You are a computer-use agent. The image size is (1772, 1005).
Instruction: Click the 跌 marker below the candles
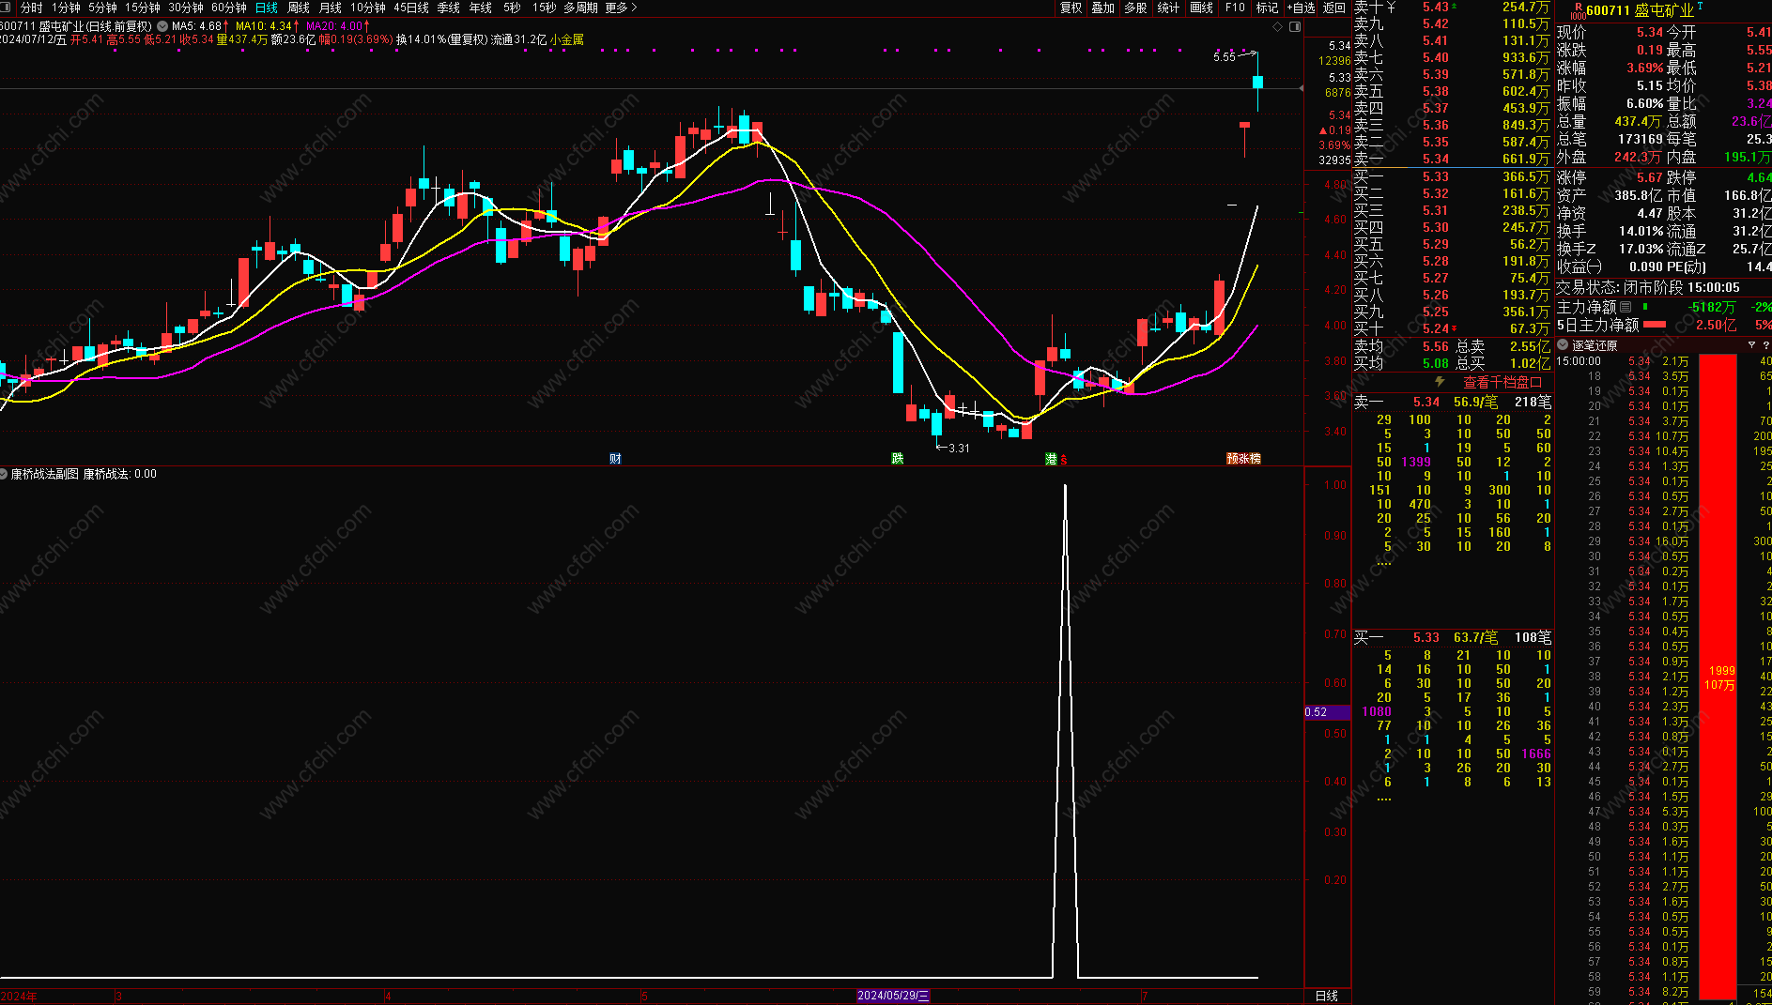(898, 458)
